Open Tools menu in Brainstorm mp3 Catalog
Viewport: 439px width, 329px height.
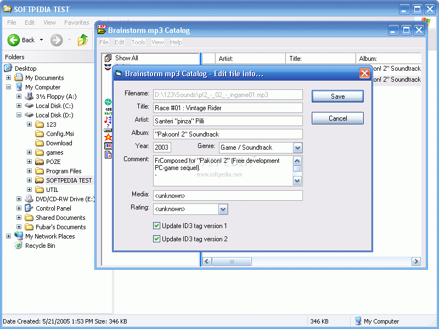tap(138, 42)
